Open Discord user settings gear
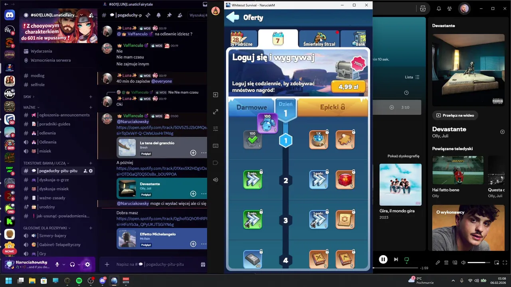The image size is (511, 287). pyautogui.click(x=87, y=264)
